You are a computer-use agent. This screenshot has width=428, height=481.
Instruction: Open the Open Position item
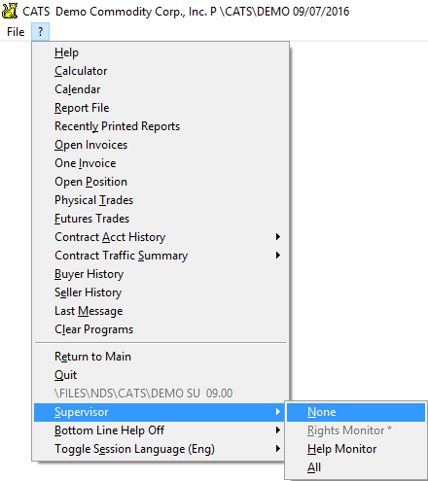161,182
